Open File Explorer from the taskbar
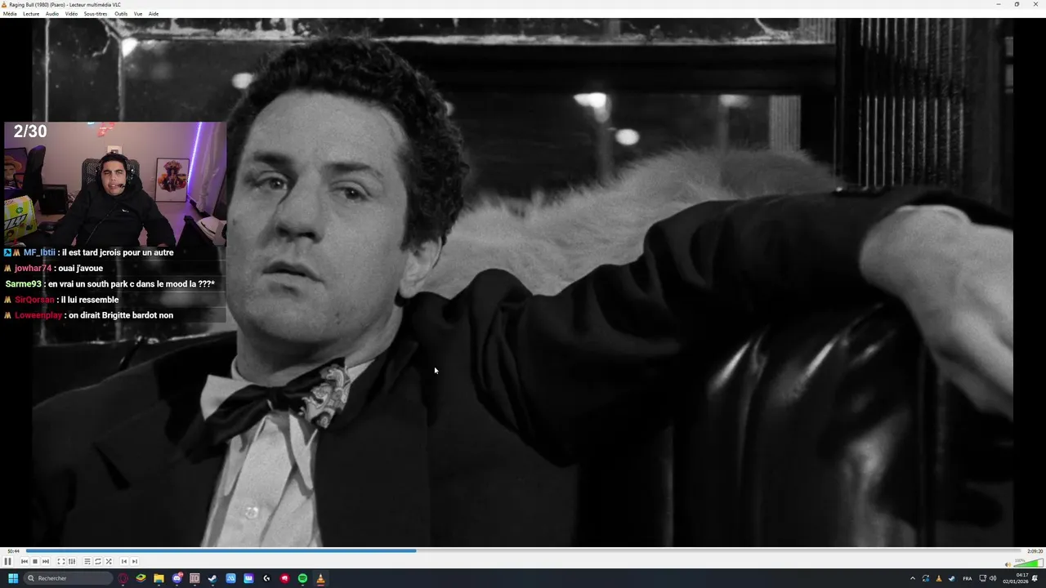Viewport: 1046px width, 588px height. pos(159,578)
